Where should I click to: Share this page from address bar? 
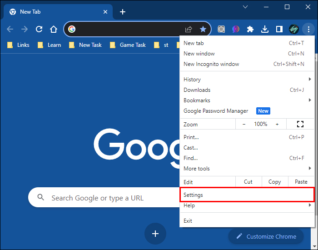coord(189,29)
